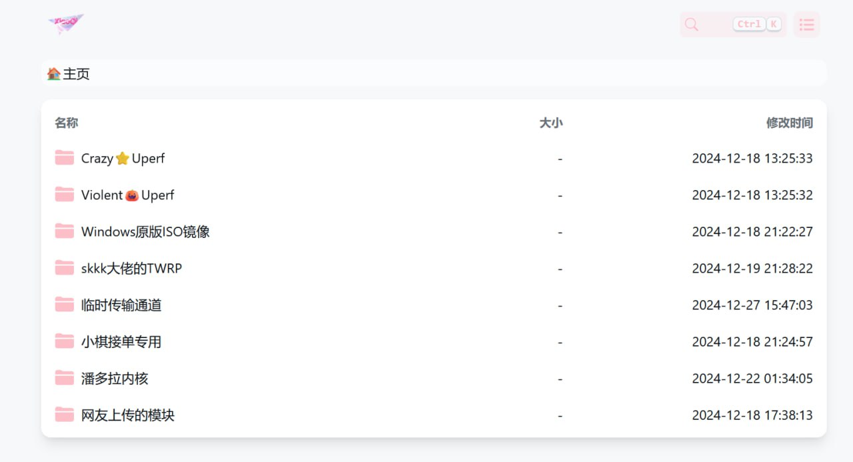Click folder icon beside Violent Uperf
Screen dimensions: 853x462
65,195
